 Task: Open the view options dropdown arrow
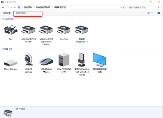[152, 13]
